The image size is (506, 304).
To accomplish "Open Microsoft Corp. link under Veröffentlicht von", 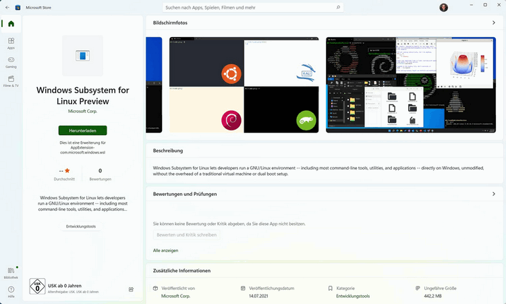I will pyautogui.click(x=175, y=297).
